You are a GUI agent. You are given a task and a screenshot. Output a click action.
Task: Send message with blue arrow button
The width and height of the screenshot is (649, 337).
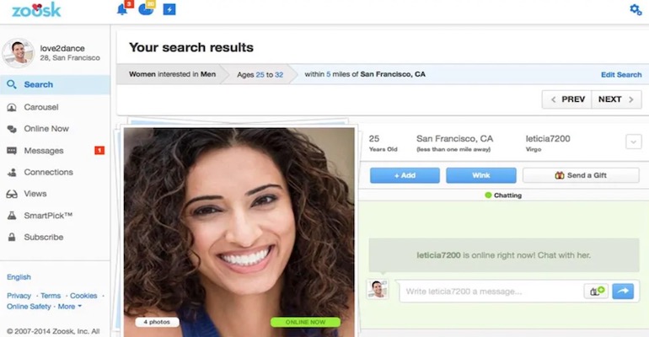point(623,291)
